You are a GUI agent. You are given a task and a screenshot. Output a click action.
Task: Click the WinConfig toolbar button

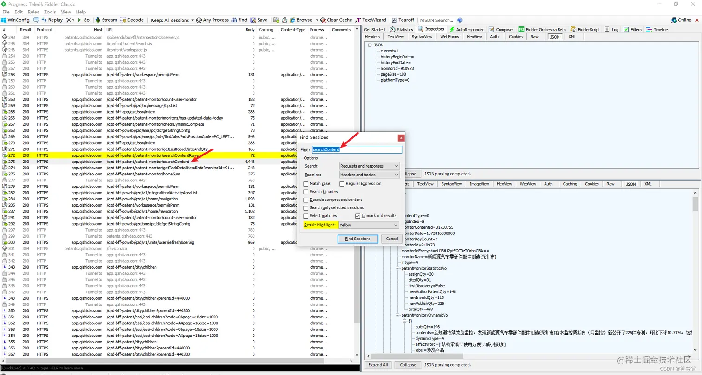click(x=15, y=20)
